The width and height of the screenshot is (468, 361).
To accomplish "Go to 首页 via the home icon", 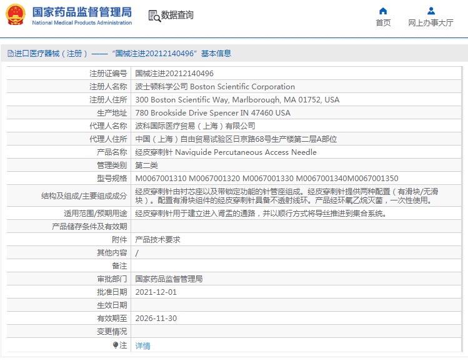I will click(x=383, y=11).
